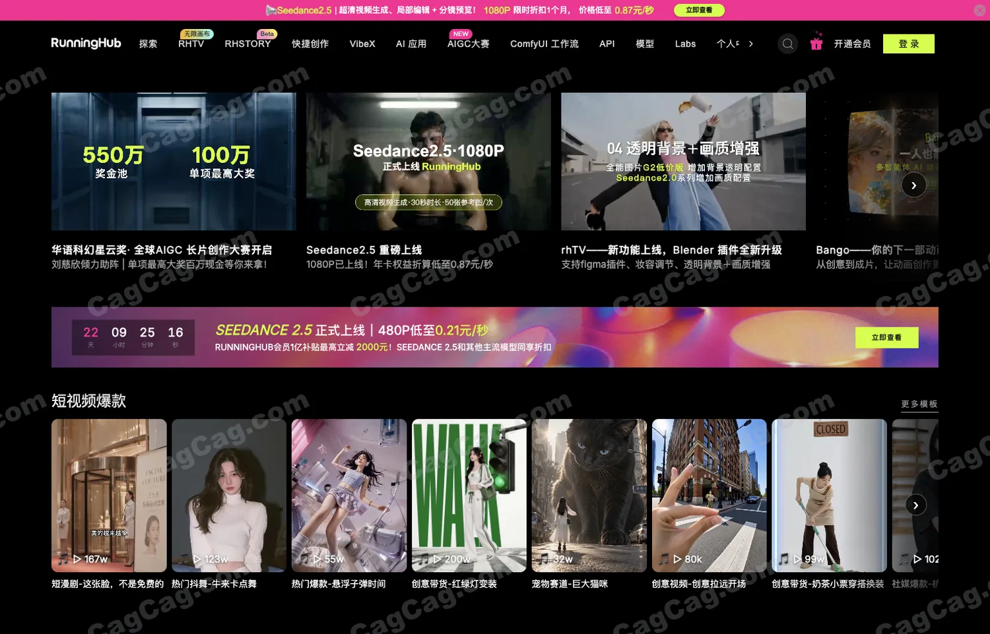The image size is (990, 634).
Task: Open the 探索 nav item
Action: (148, 44)
